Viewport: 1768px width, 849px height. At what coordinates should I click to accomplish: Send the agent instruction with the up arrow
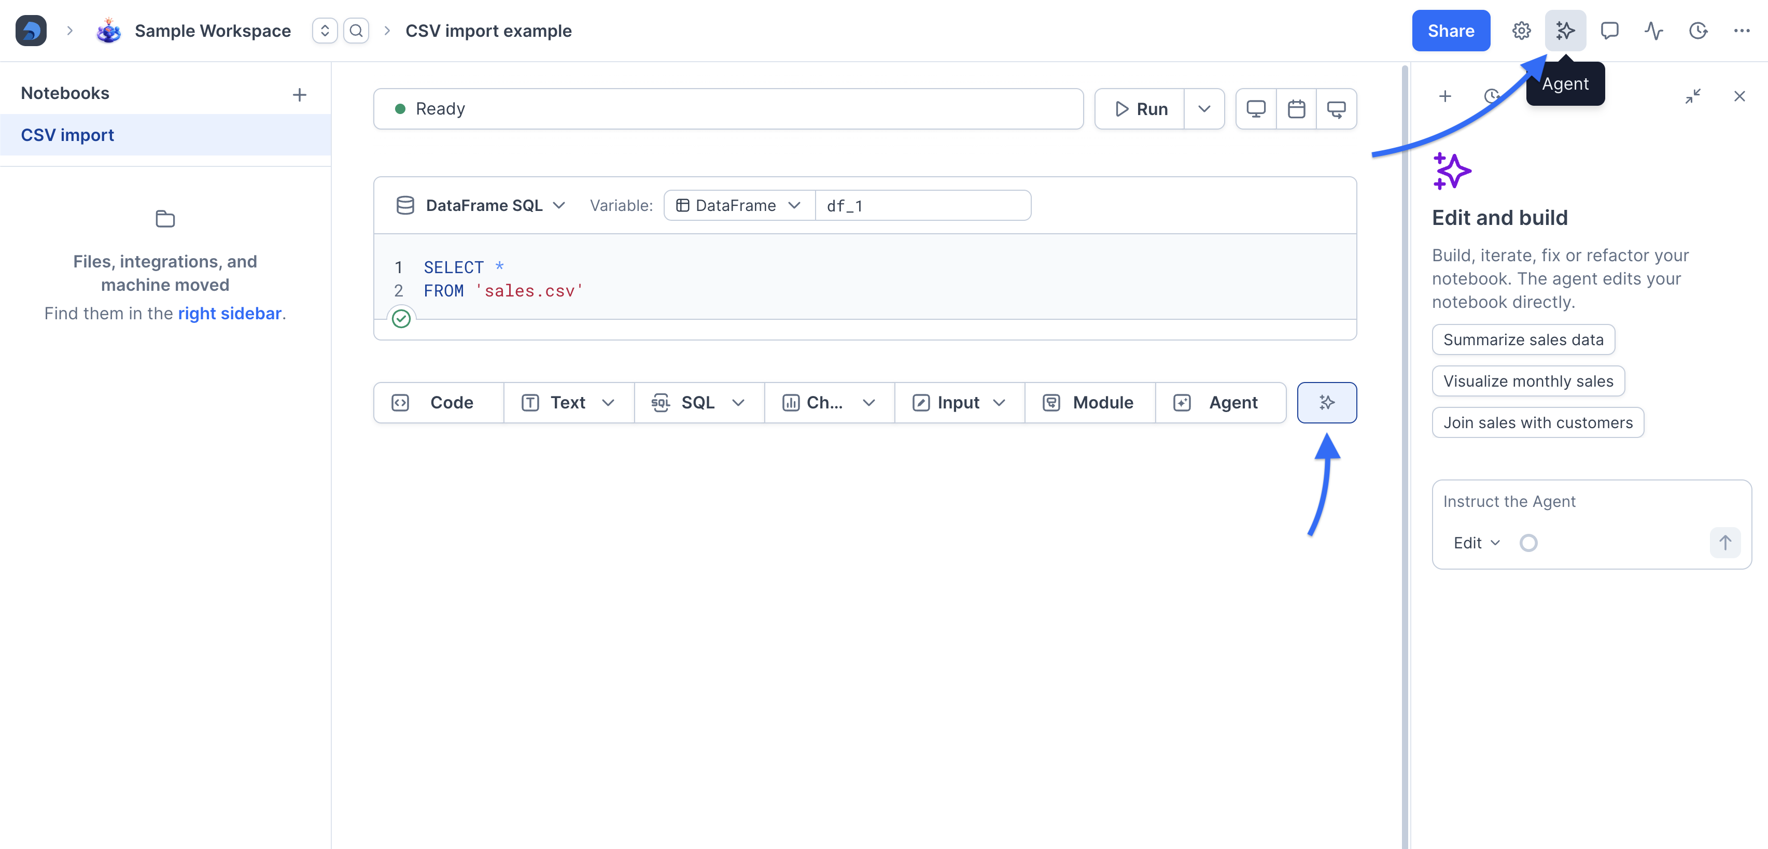tap(1725, 543)
